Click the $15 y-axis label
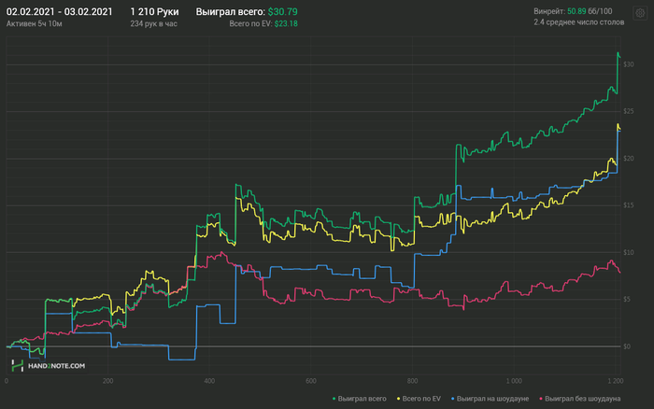654x409 pixels. [629, 205]
